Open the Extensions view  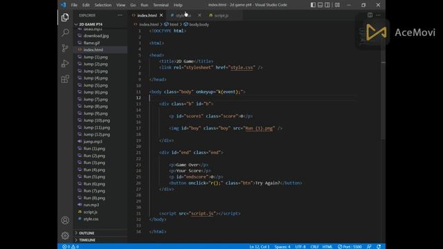click(x=65, y=79)
